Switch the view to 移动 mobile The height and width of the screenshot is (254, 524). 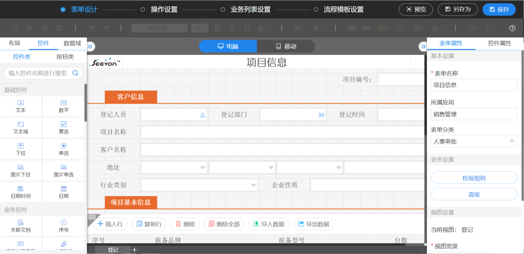pyautogui.click(x=286, y=47)
